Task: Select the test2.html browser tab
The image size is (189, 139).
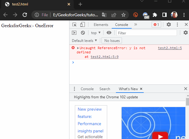Action: tap(37, 5)
